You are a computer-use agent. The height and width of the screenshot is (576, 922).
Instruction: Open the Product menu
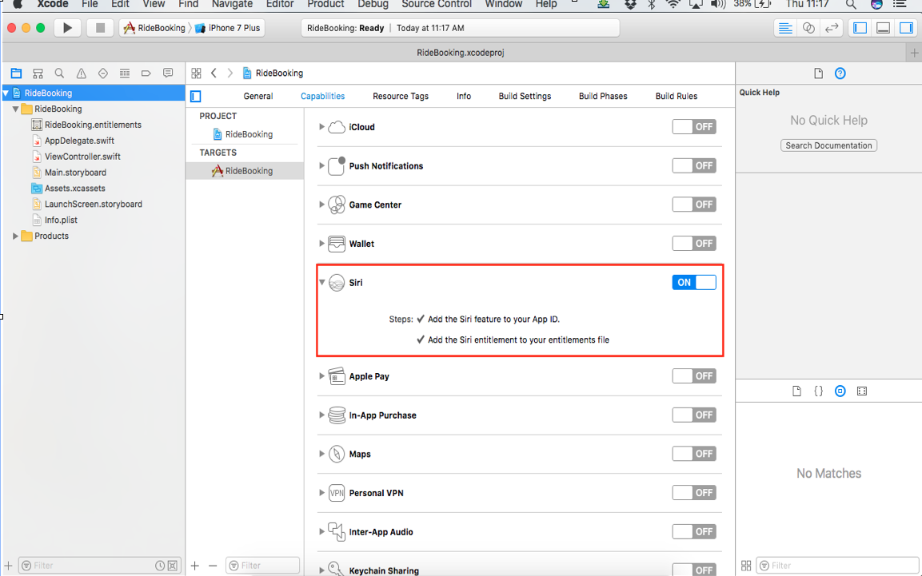[325, 4]
